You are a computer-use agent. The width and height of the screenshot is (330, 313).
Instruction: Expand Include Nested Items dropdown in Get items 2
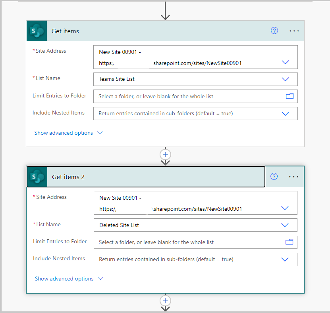(285, 260)
